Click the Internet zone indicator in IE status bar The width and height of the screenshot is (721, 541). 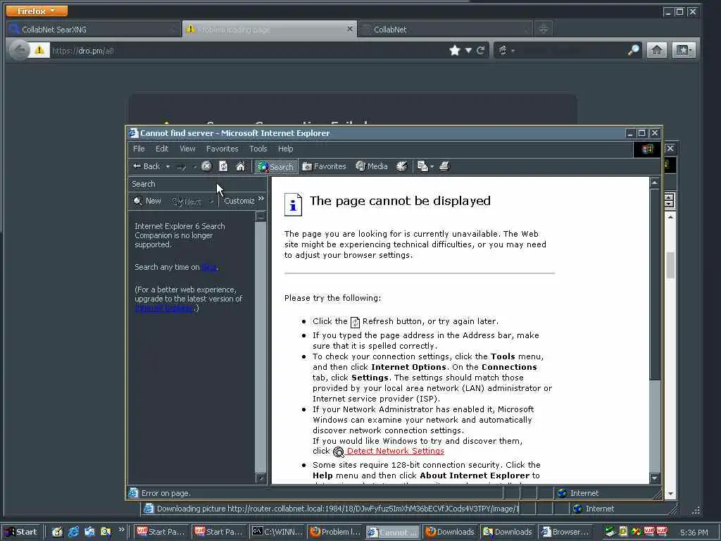578,493
